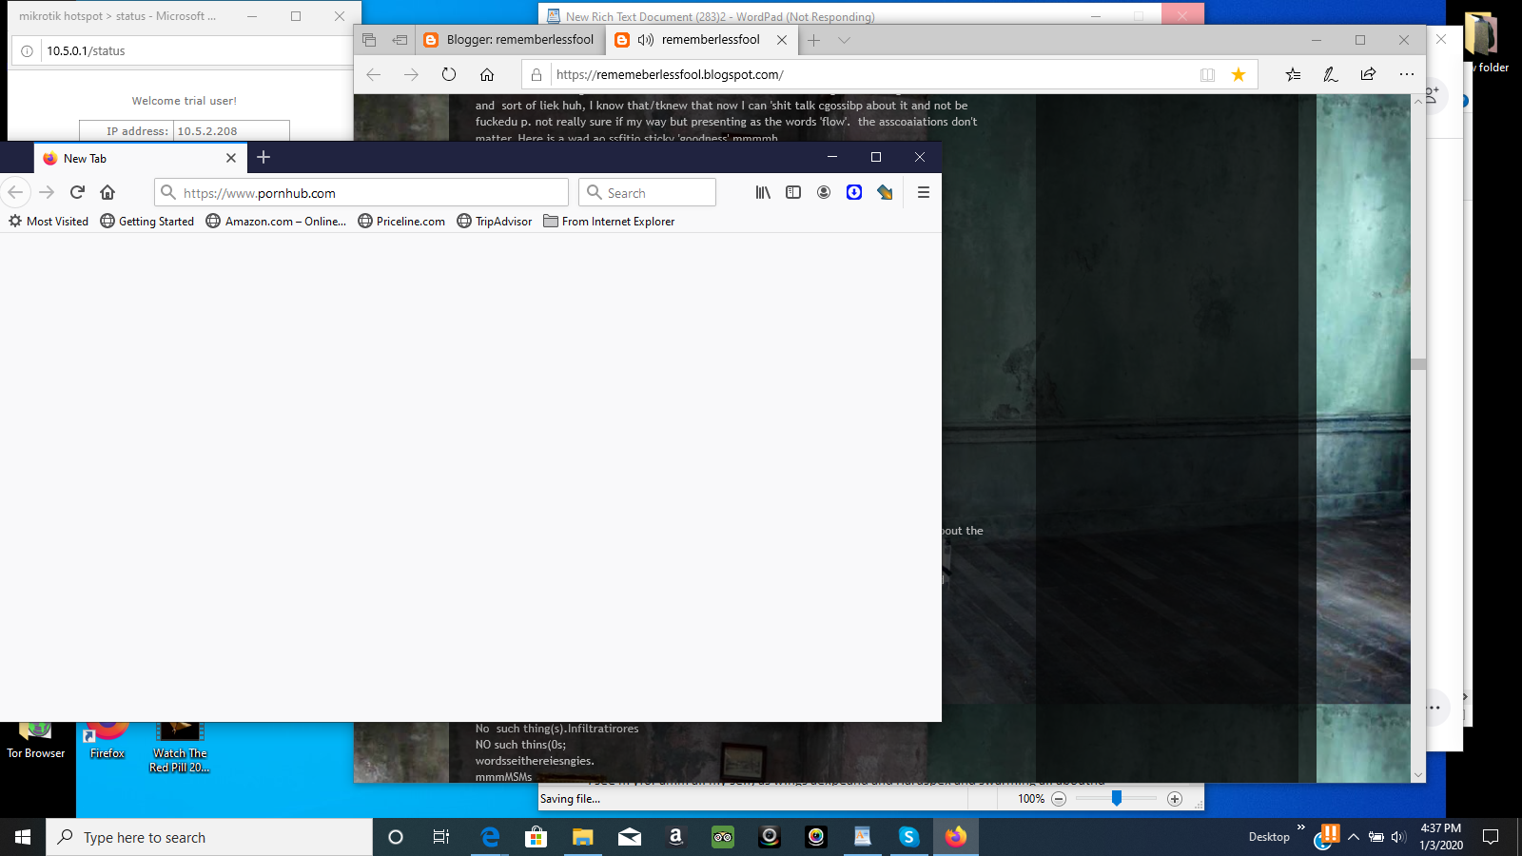Open the blue download extension icon
This screenshot has width=1522, height=856.
coord(854,192)
